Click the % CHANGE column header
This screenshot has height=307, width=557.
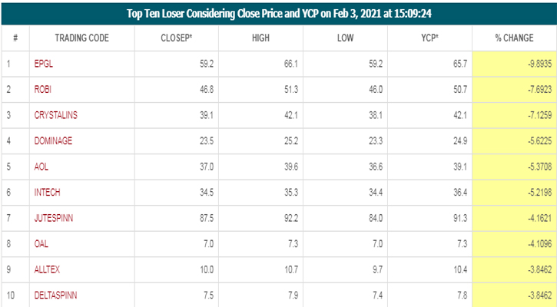pyautogui.click(x=512, y=38)
